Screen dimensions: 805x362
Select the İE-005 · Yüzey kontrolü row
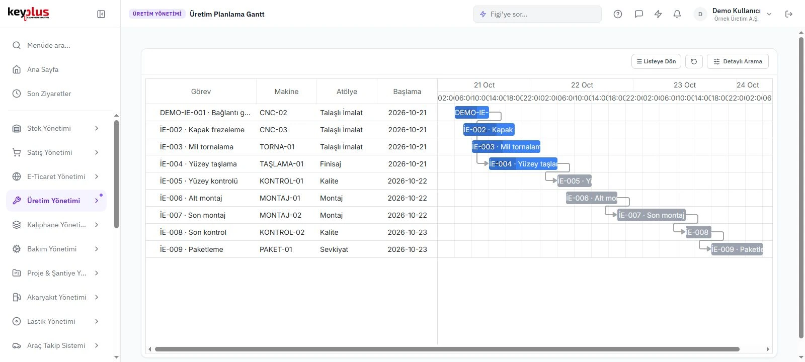[291, 181]
